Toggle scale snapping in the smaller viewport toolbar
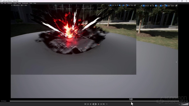The image size is (189, 106). point(127,5)
